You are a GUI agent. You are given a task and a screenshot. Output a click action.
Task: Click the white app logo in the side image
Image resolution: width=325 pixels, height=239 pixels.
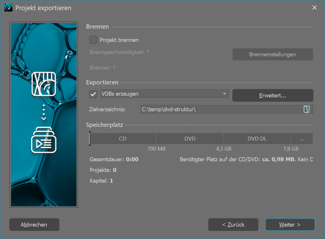coord(44,84)
